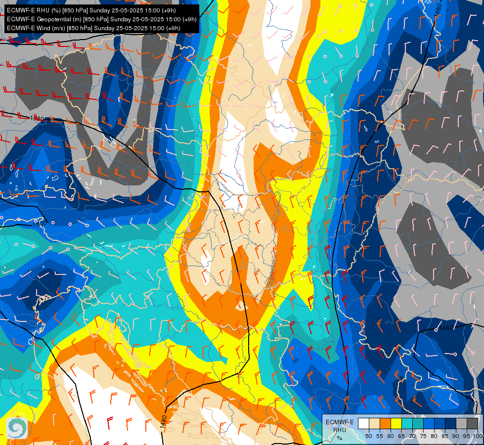Viewport: 484px width, 445px height.
Task: Click the '1460' contour label at top-right
Action: coord(438,9)
